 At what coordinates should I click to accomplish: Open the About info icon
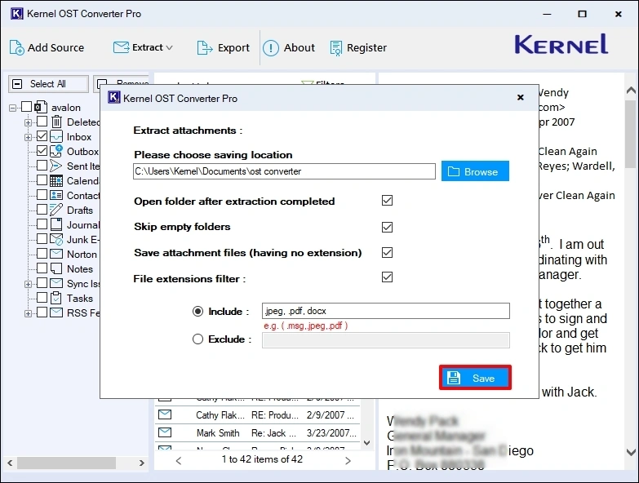pos(271,48)
